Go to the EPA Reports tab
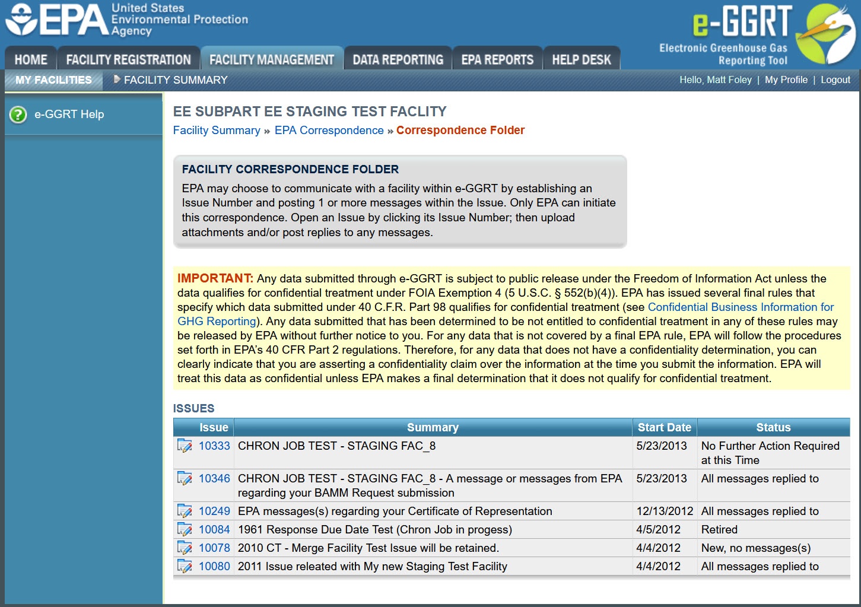The height and width of the screenshot is (607, 861). (497, 59)
